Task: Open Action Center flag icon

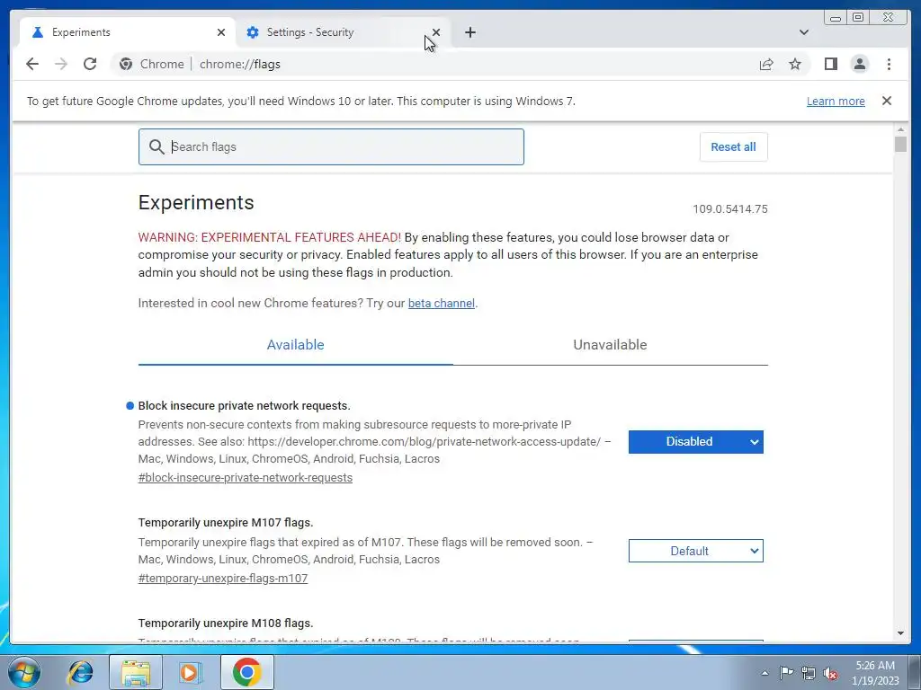Action: (786, 673)
